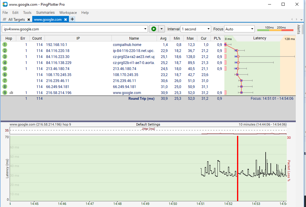
Task: Click the 100ms 200ms latency color scale
Action: point(275,29)
